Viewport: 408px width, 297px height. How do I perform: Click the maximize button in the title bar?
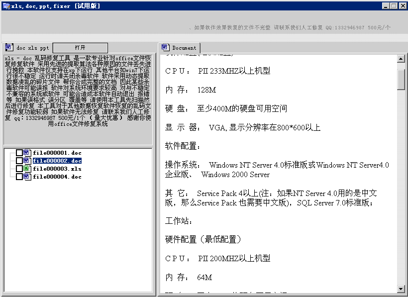click(393, 5)
